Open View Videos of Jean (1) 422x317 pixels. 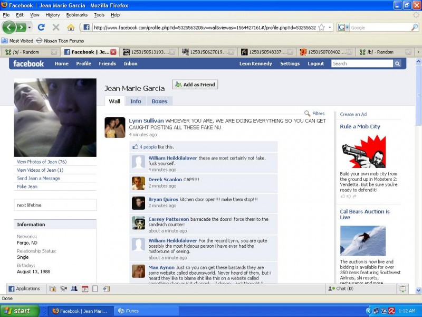[40, 170]
